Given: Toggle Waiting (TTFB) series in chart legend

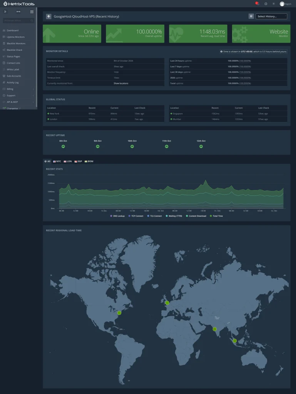Looking at the screenshot, I should 174,216.
